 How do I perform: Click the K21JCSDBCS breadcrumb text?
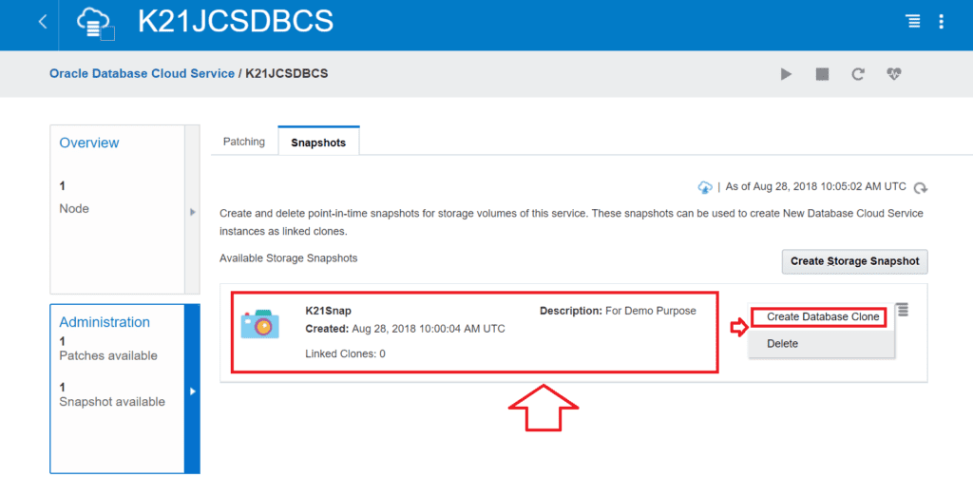(x=287, y=73)
